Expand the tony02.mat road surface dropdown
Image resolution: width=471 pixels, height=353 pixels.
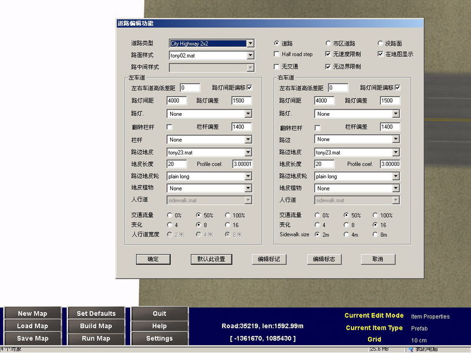pyautogui.click(x=250, y=55)
